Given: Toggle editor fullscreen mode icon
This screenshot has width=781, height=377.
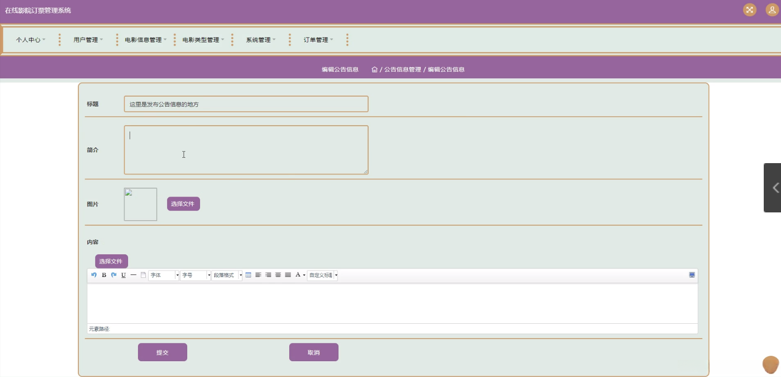Looking at the screenshot, I should pos(692,275).
